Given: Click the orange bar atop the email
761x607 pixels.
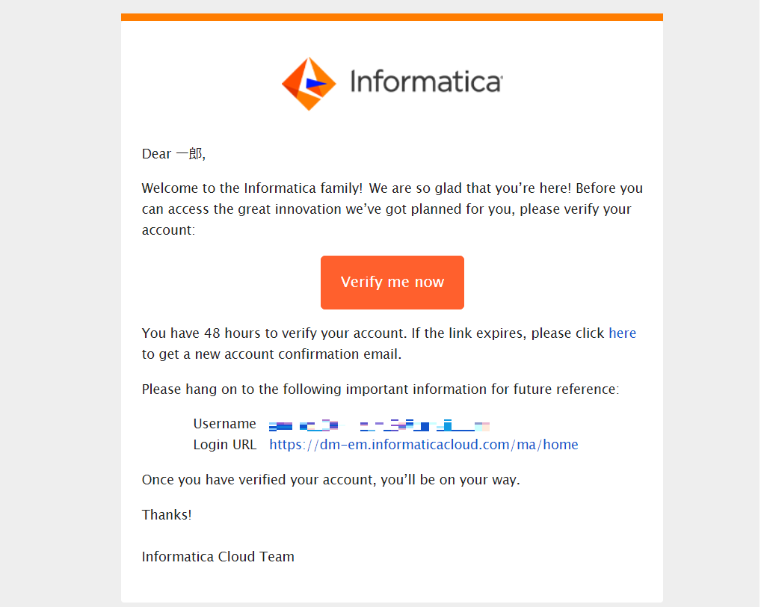Looking at the screenshot, I should coord(392,17).
